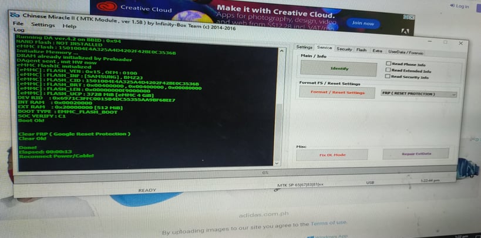Click the Log in link in the browser page
481x238 pixels.
tap(459, 6)
